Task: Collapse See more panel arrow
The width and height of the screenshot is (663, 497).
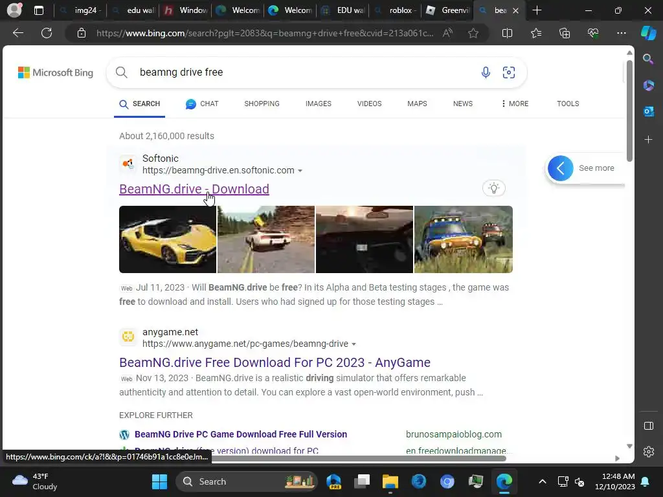Action: [x=560, y=168]
